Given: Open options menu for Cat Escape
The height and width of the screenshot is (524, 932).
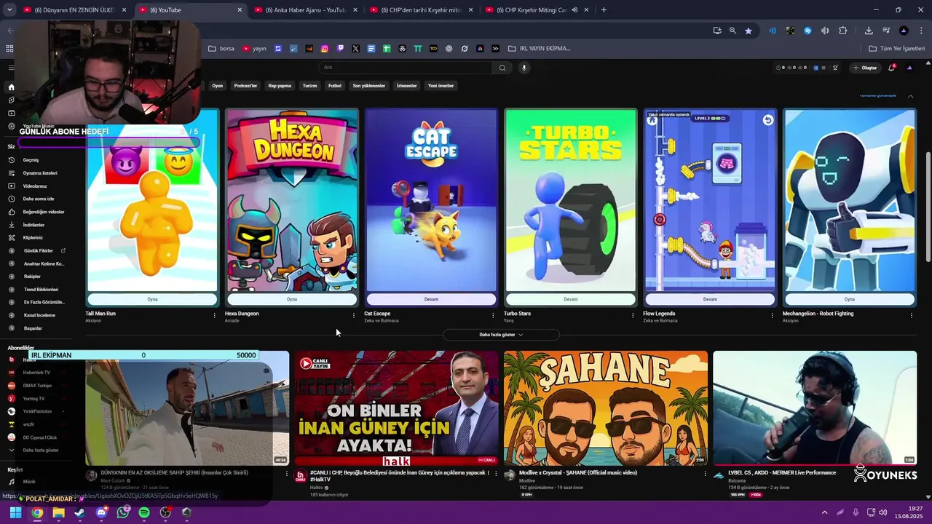Looking at the screenshot, I should pos(493,315).
